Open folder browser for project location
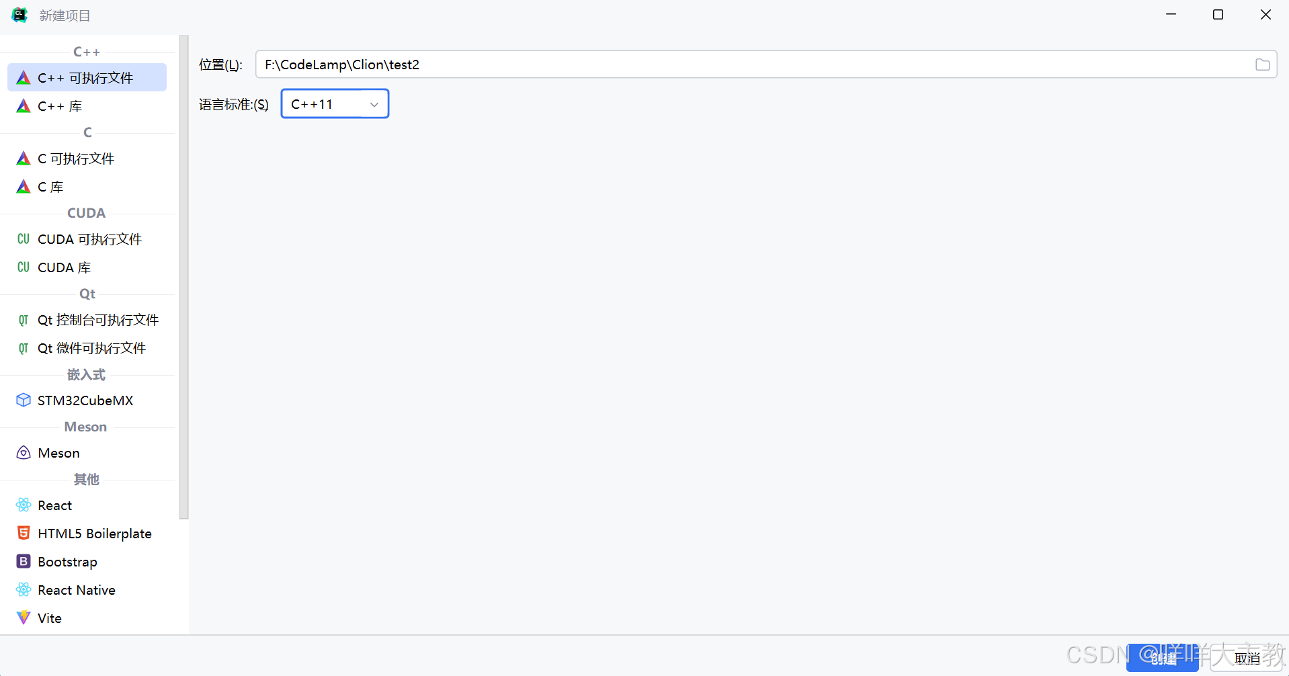Viewport: 1289px width, 676px height. pos(1263,65)
